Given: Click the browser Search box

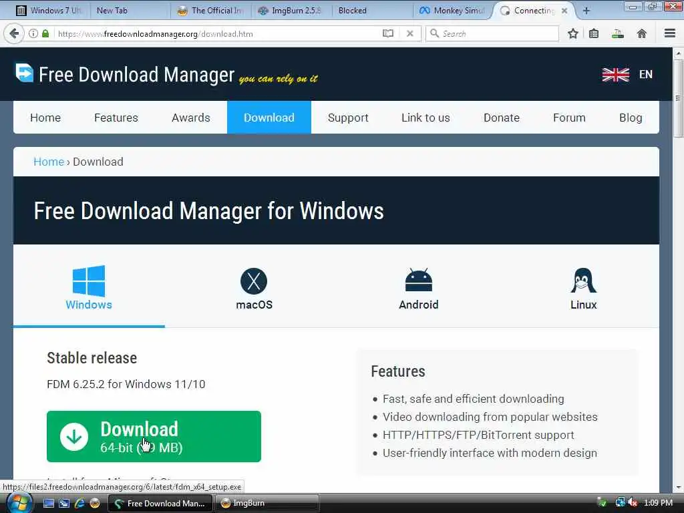Looking at the screenshot, I should click(x=492, y=33).
